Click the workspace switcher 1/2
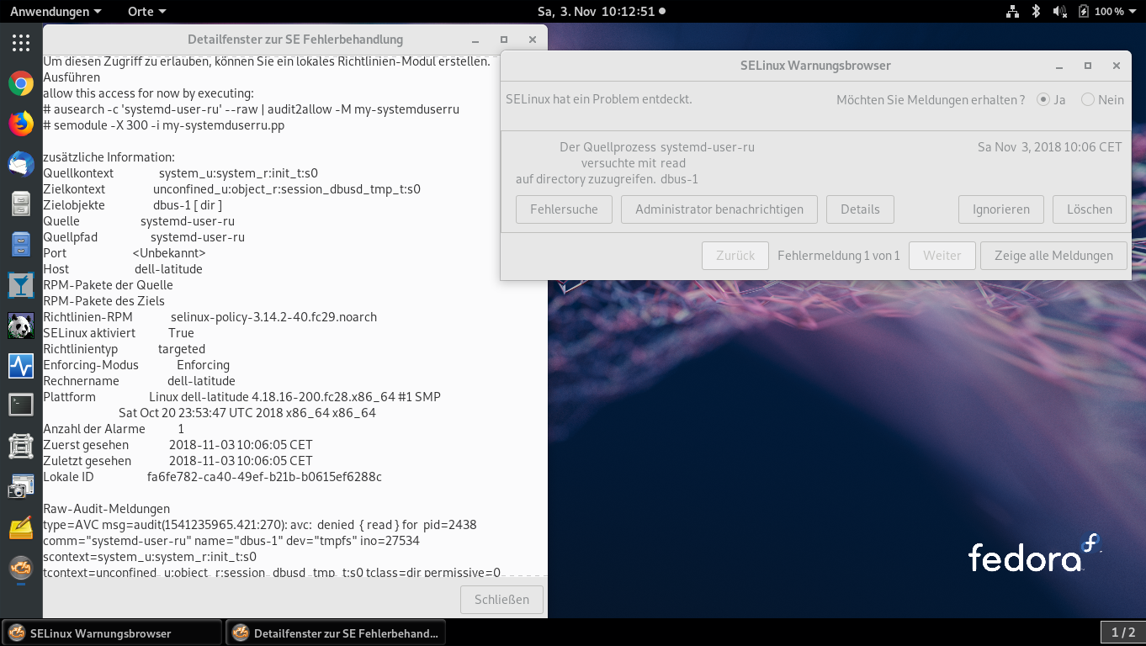The image size is (1146, 646). (x=1122, y=633)
